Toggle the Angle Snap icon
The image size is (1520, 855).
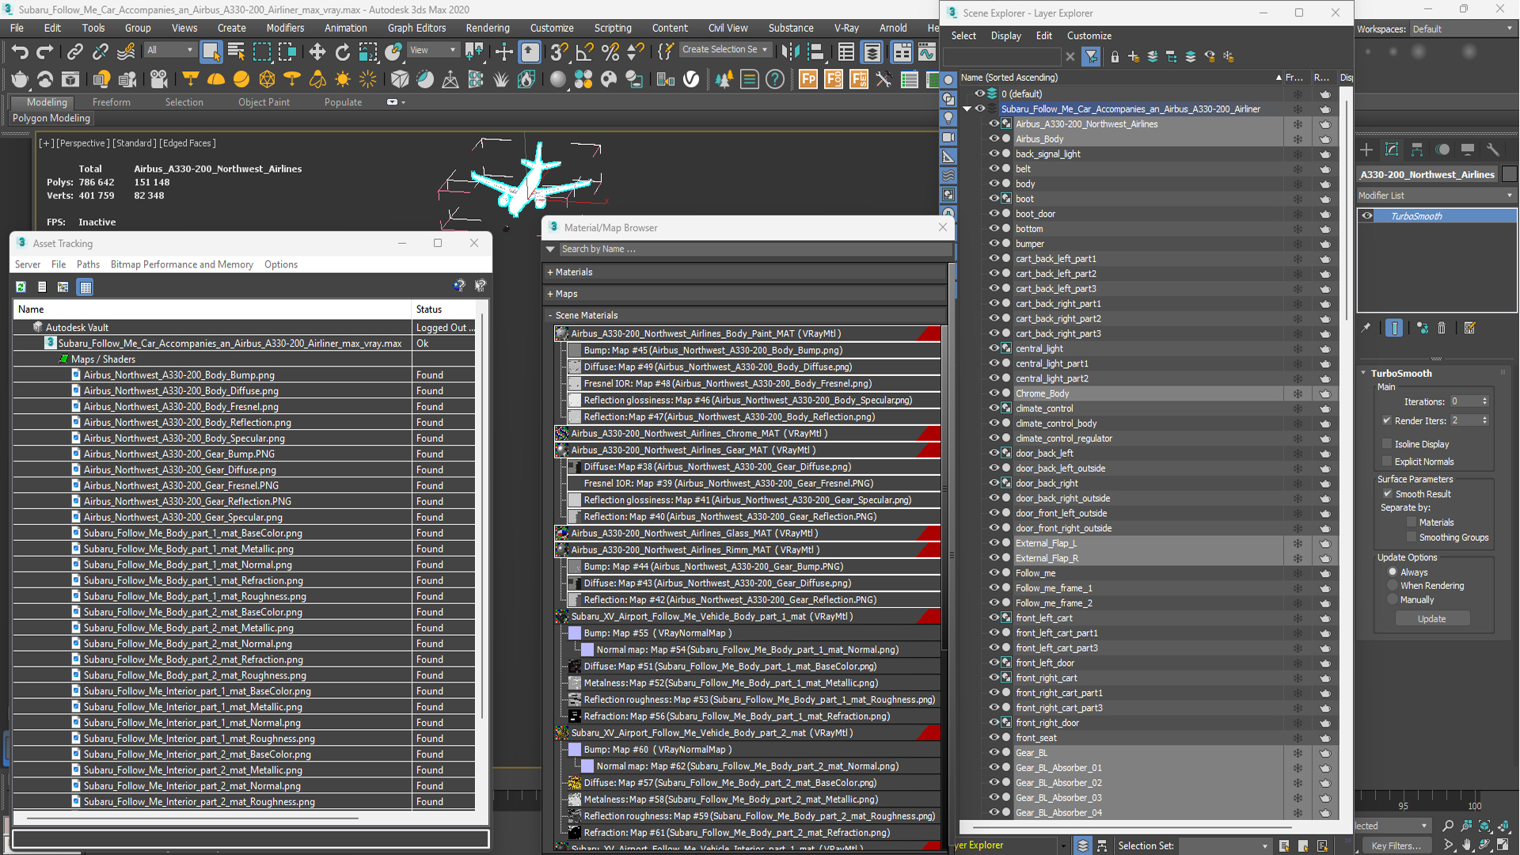click(x=584, y=52)
